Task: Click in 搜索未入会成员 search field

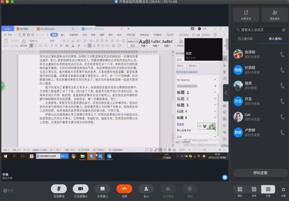Action: [257, 30]
